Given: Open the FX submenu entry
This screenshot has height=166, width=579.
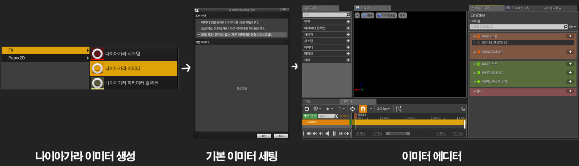Looking at the screenshot, I should (46, 50).
